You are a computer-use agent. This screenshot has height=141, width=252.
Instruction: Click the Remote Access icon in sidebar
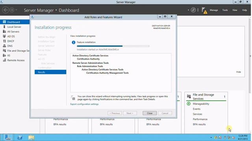[x=4, y=60]
